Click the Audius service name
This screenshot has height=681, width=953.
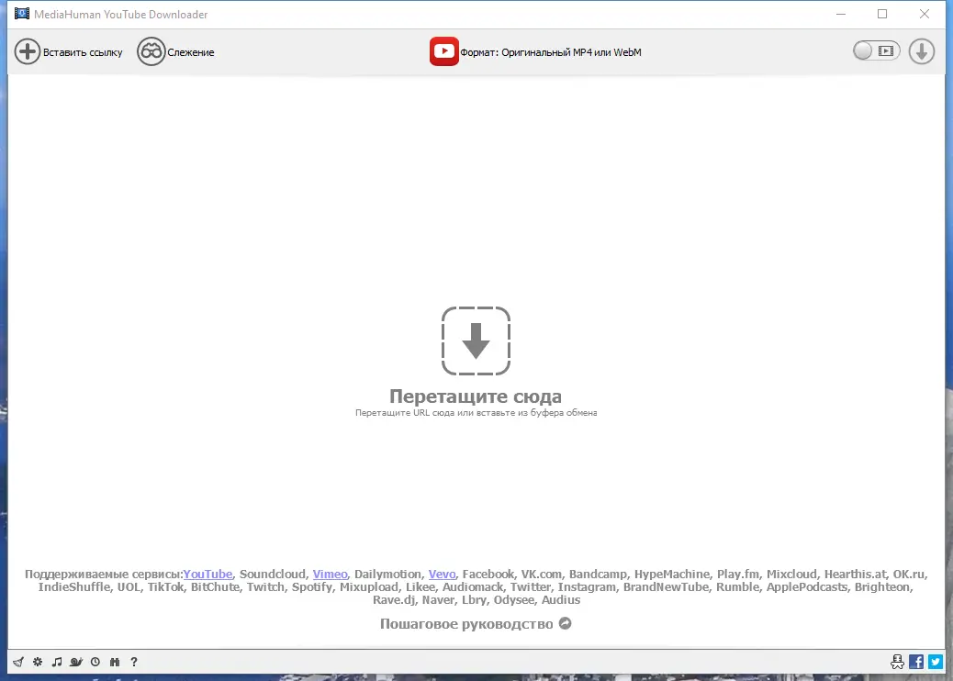pos(561,599)
